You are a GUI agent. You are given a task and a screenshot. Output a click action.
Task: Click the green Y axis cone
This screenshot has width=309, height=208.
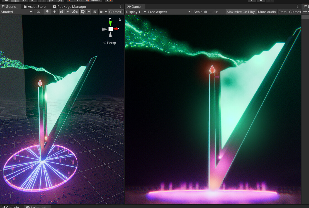coord(110,23)
